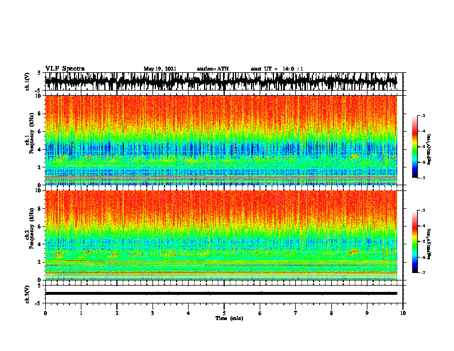Click inside the ch.1 spectrogram panel
Viewport: 454px width, 351px height.
[x=221, y=140]
